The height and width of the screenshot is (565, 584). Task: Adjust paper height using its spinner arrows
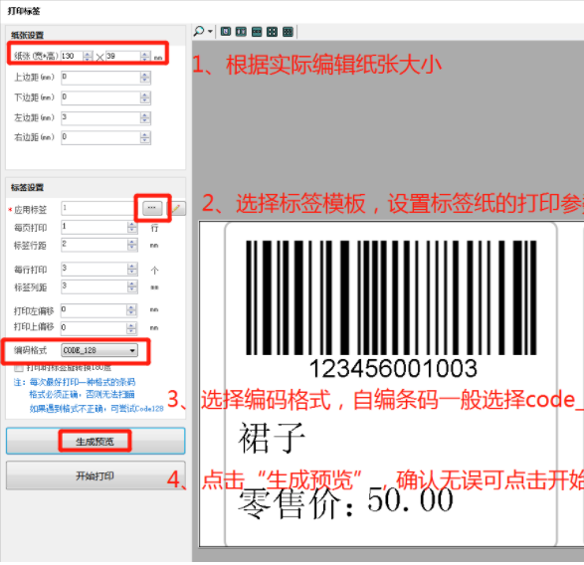[145, 56]
